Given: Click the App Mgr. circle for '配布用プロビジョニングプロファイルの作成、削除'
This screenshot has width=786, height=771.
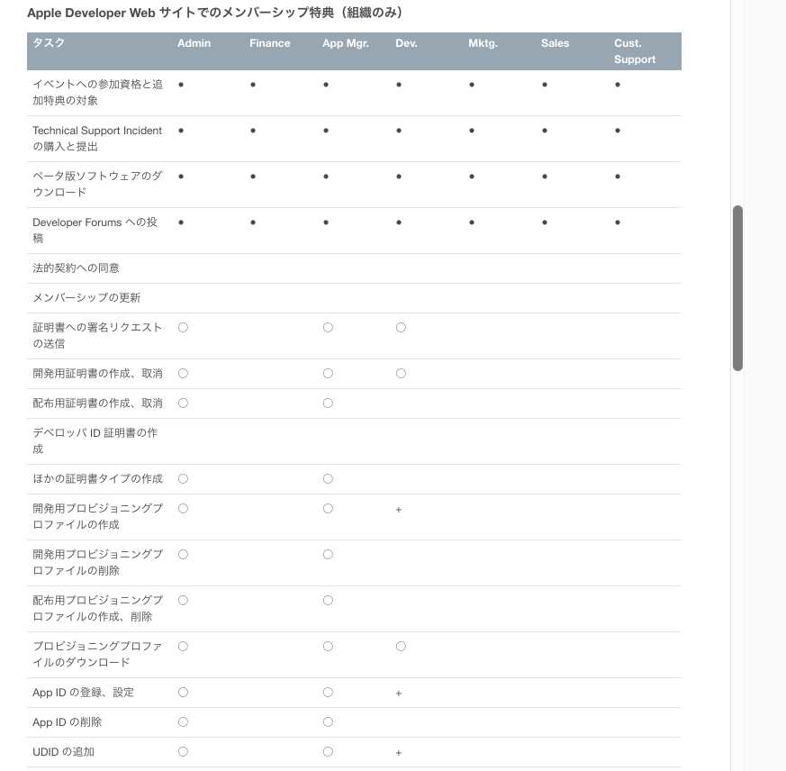Looking at the screenshot, I should [328, 601].
